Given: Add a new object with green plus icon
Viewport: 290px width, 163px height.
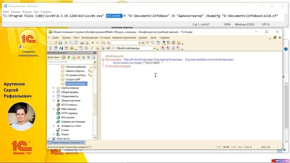Looking at the screenshot, I should pos(63,58).
